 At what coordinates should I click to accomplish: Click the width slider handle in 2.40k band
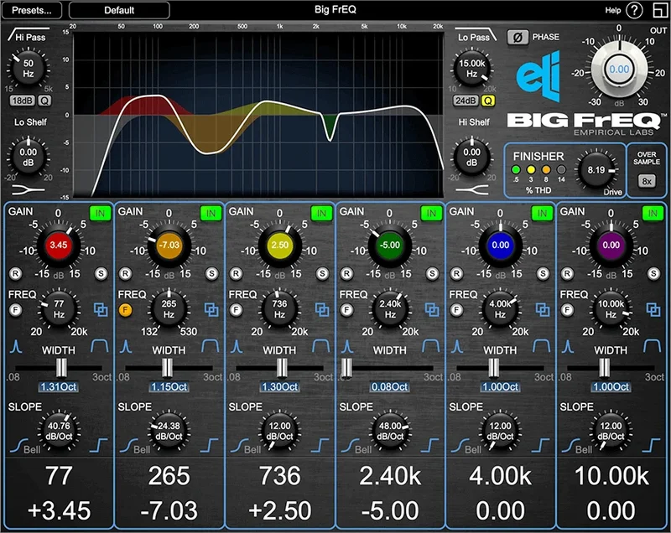pyautogui.click(x=346, y=368)
